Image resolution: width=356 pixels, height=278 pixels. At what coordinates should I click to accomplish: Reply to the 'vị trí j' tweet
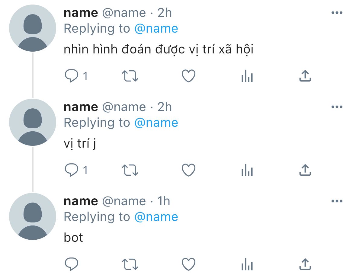click(x=72, y=170)
